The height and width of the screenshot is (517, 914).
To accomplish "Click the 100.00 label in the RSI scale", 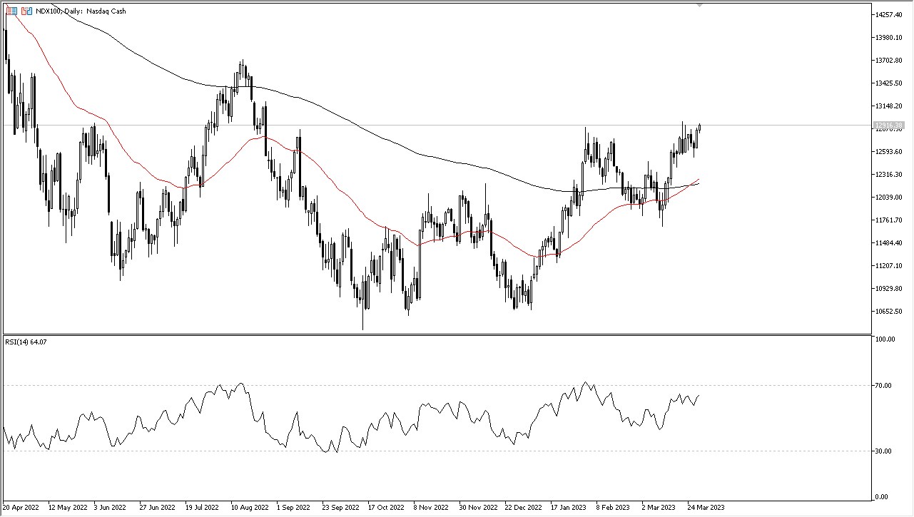I will [x=885, y=339].
